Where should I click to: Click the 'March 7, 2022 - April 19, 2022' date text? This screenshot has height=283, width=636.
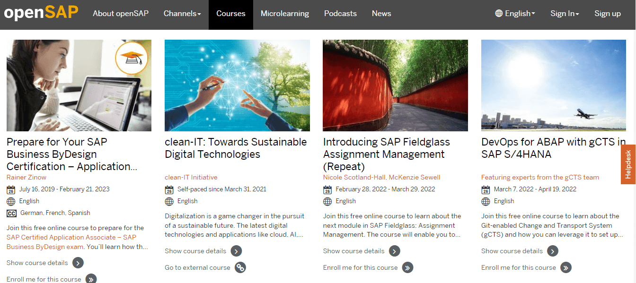(x=535, y=189)
